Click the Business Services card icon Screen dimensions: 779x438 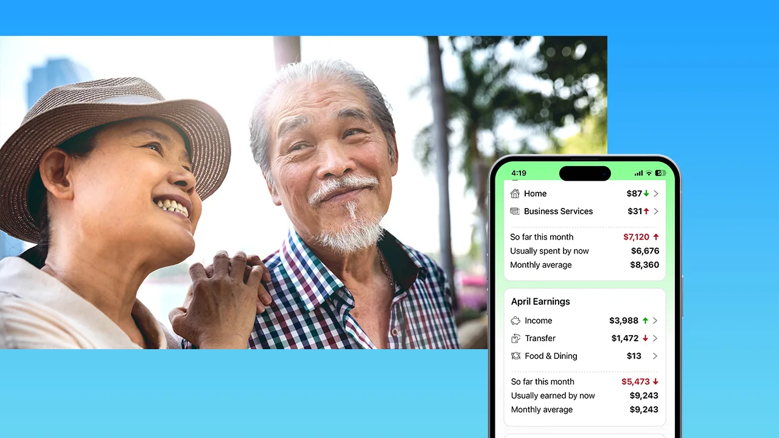point(515,211)
